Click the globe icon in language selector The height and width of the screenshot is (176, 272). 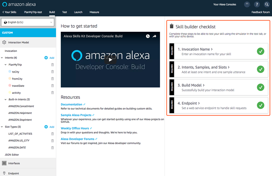5,22
